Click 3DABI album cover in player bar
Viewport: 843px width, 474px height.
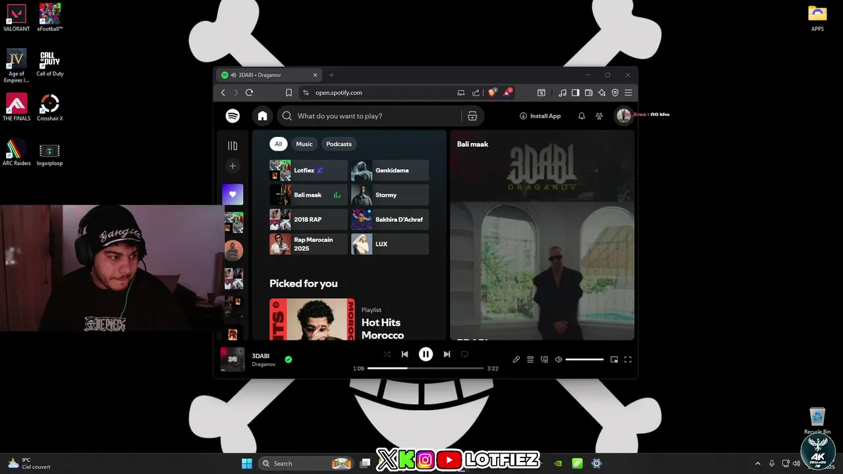pyautogui.click(x=232, y=359)
